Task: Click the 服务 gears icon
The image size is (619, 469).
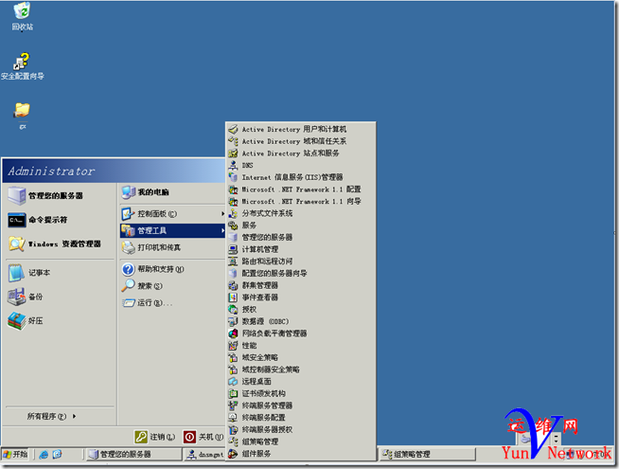Action: pyautogui.click(x=233, y=225)
